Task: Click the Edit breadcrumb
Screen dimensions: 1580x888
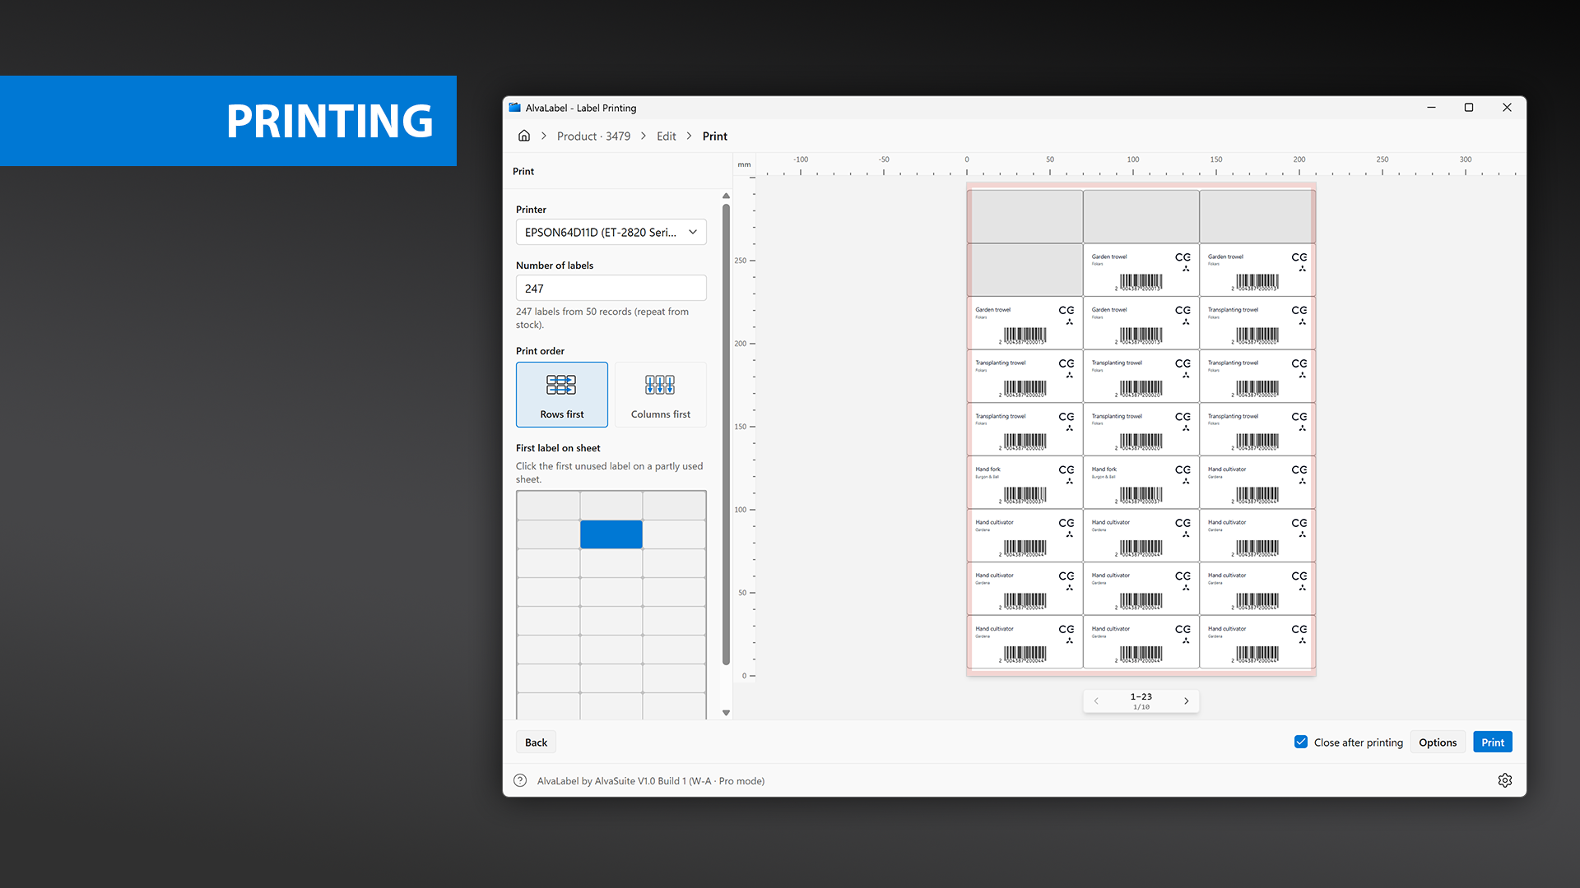Action: pos(667,136)
